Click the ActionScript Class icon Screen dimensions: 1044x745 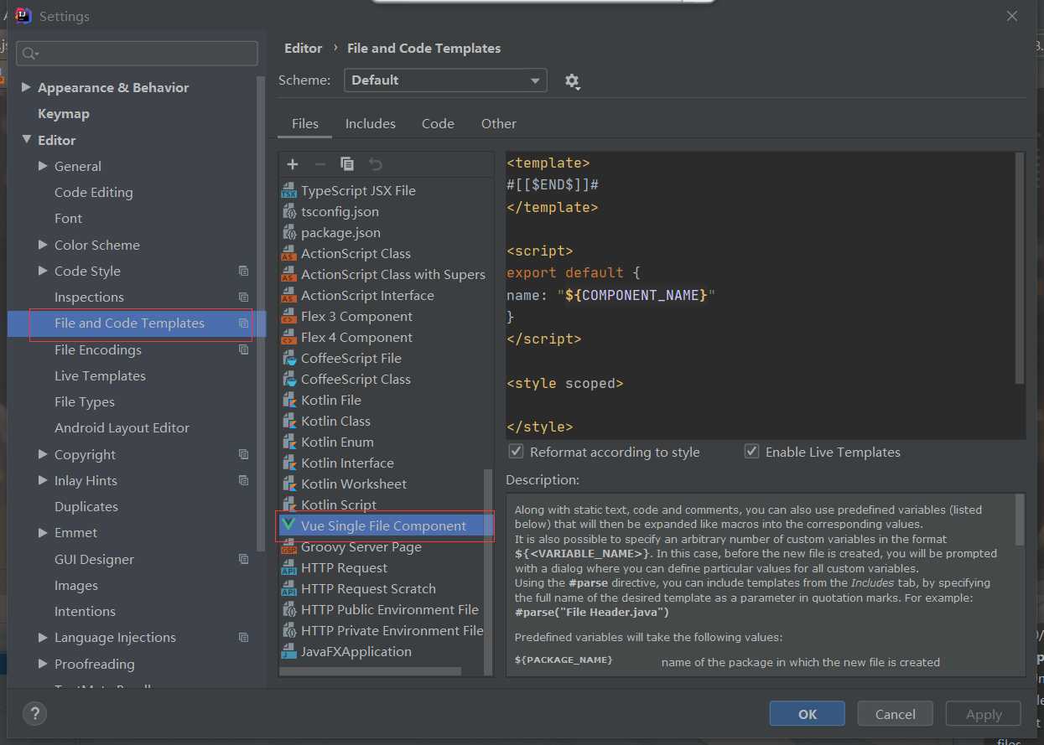click(x=288, y=253)
